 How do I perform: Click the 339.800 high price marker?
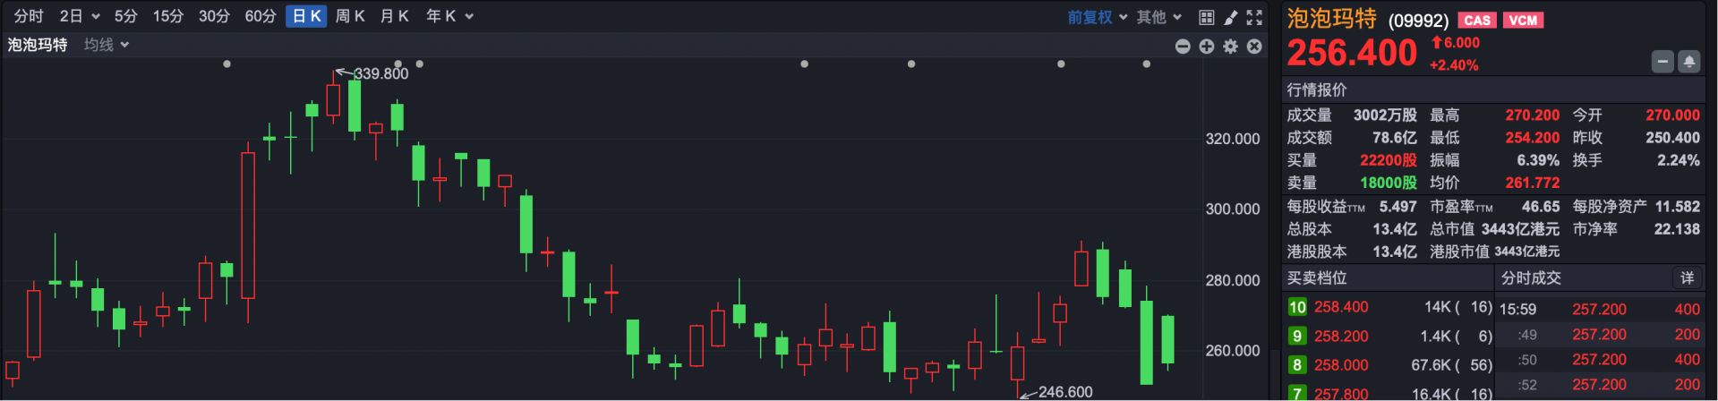(380, 73)
